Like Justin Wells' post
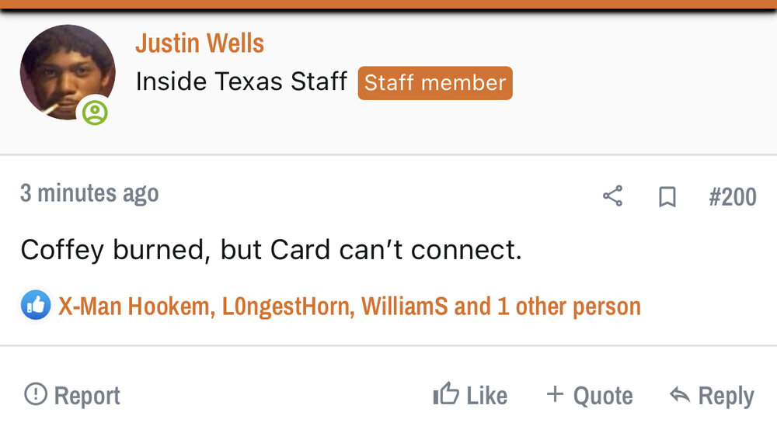 click(x=470, y=396)
